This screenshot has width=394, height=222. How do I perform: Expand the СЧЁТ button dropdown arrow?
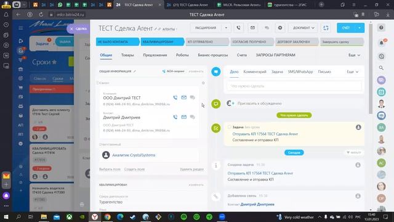(x=360, y=28)
